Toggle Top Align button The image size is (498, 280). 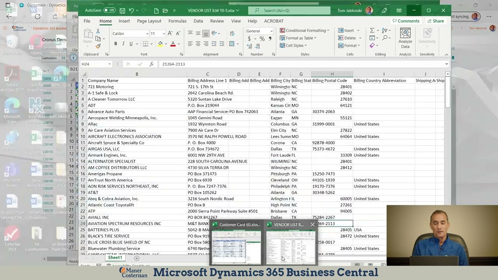(190, 33)
